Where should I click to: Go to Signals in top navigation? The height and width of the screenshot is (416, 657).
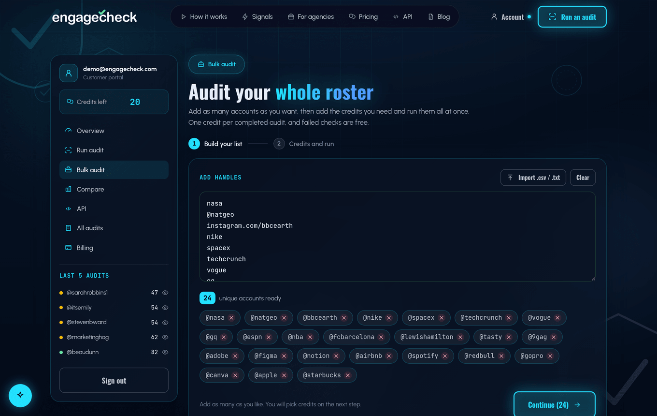pyautogui.click(x=257, y=16)
